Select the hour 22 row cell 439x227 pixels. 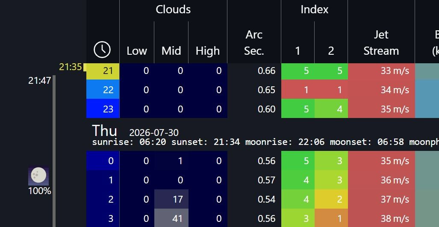[x=103, y=90]
